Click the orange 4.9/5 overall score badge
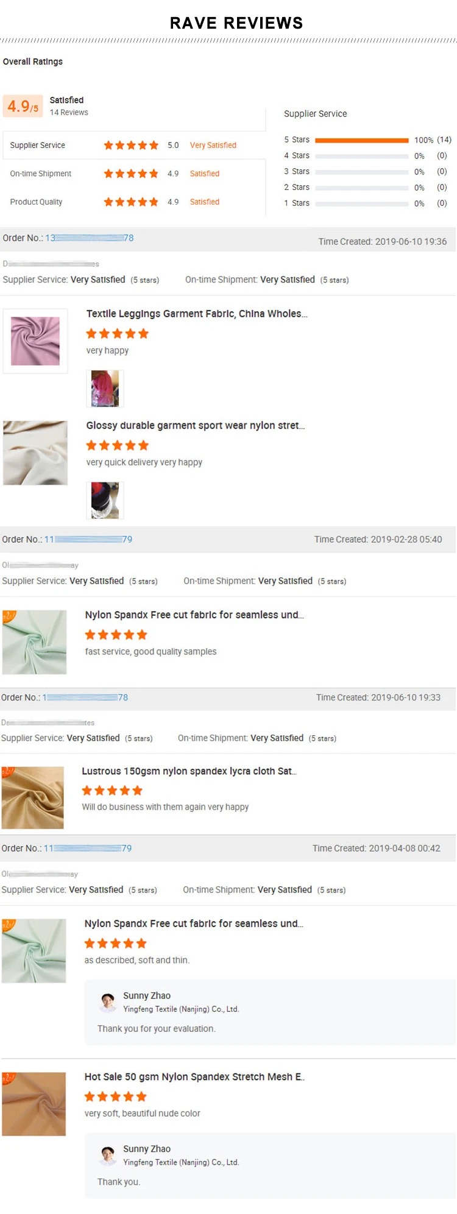The width and height of the screenshot is (457, 1214). (23, 107)
